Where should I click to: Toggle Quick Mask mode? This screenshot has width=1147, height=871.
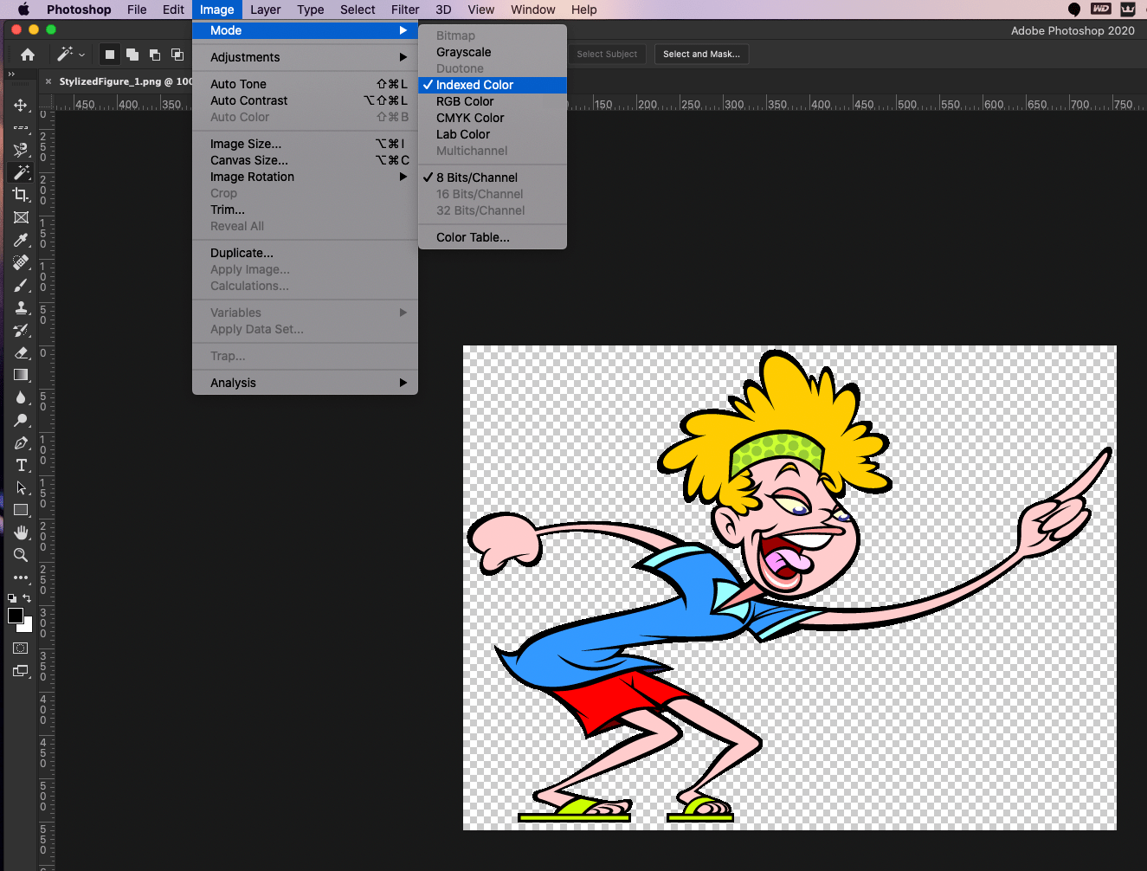(x=21, y=648)
